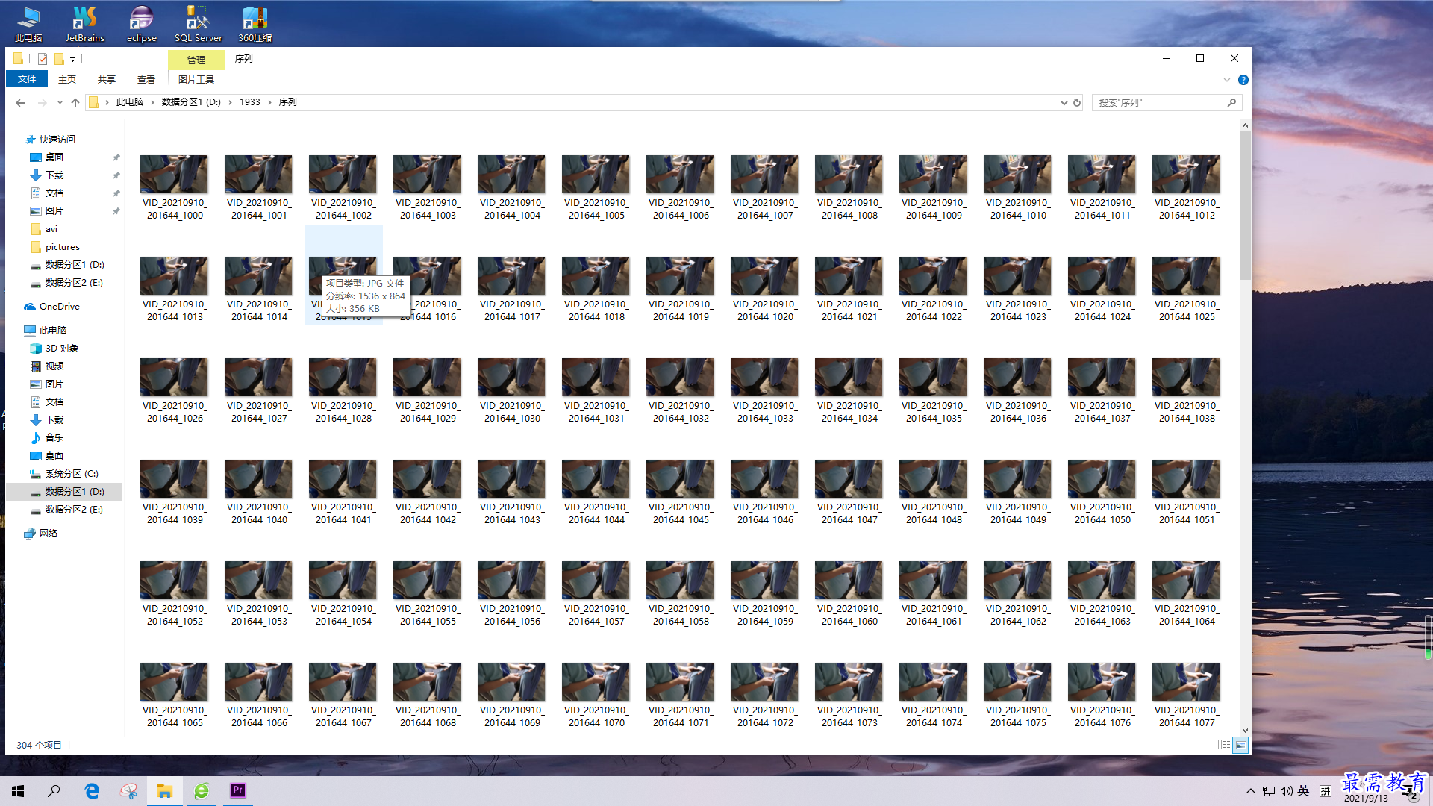Viewport: 1433px width, 806px height.
Task: Open the pictures folder in navigation pane
Action: tap(62, 247)
